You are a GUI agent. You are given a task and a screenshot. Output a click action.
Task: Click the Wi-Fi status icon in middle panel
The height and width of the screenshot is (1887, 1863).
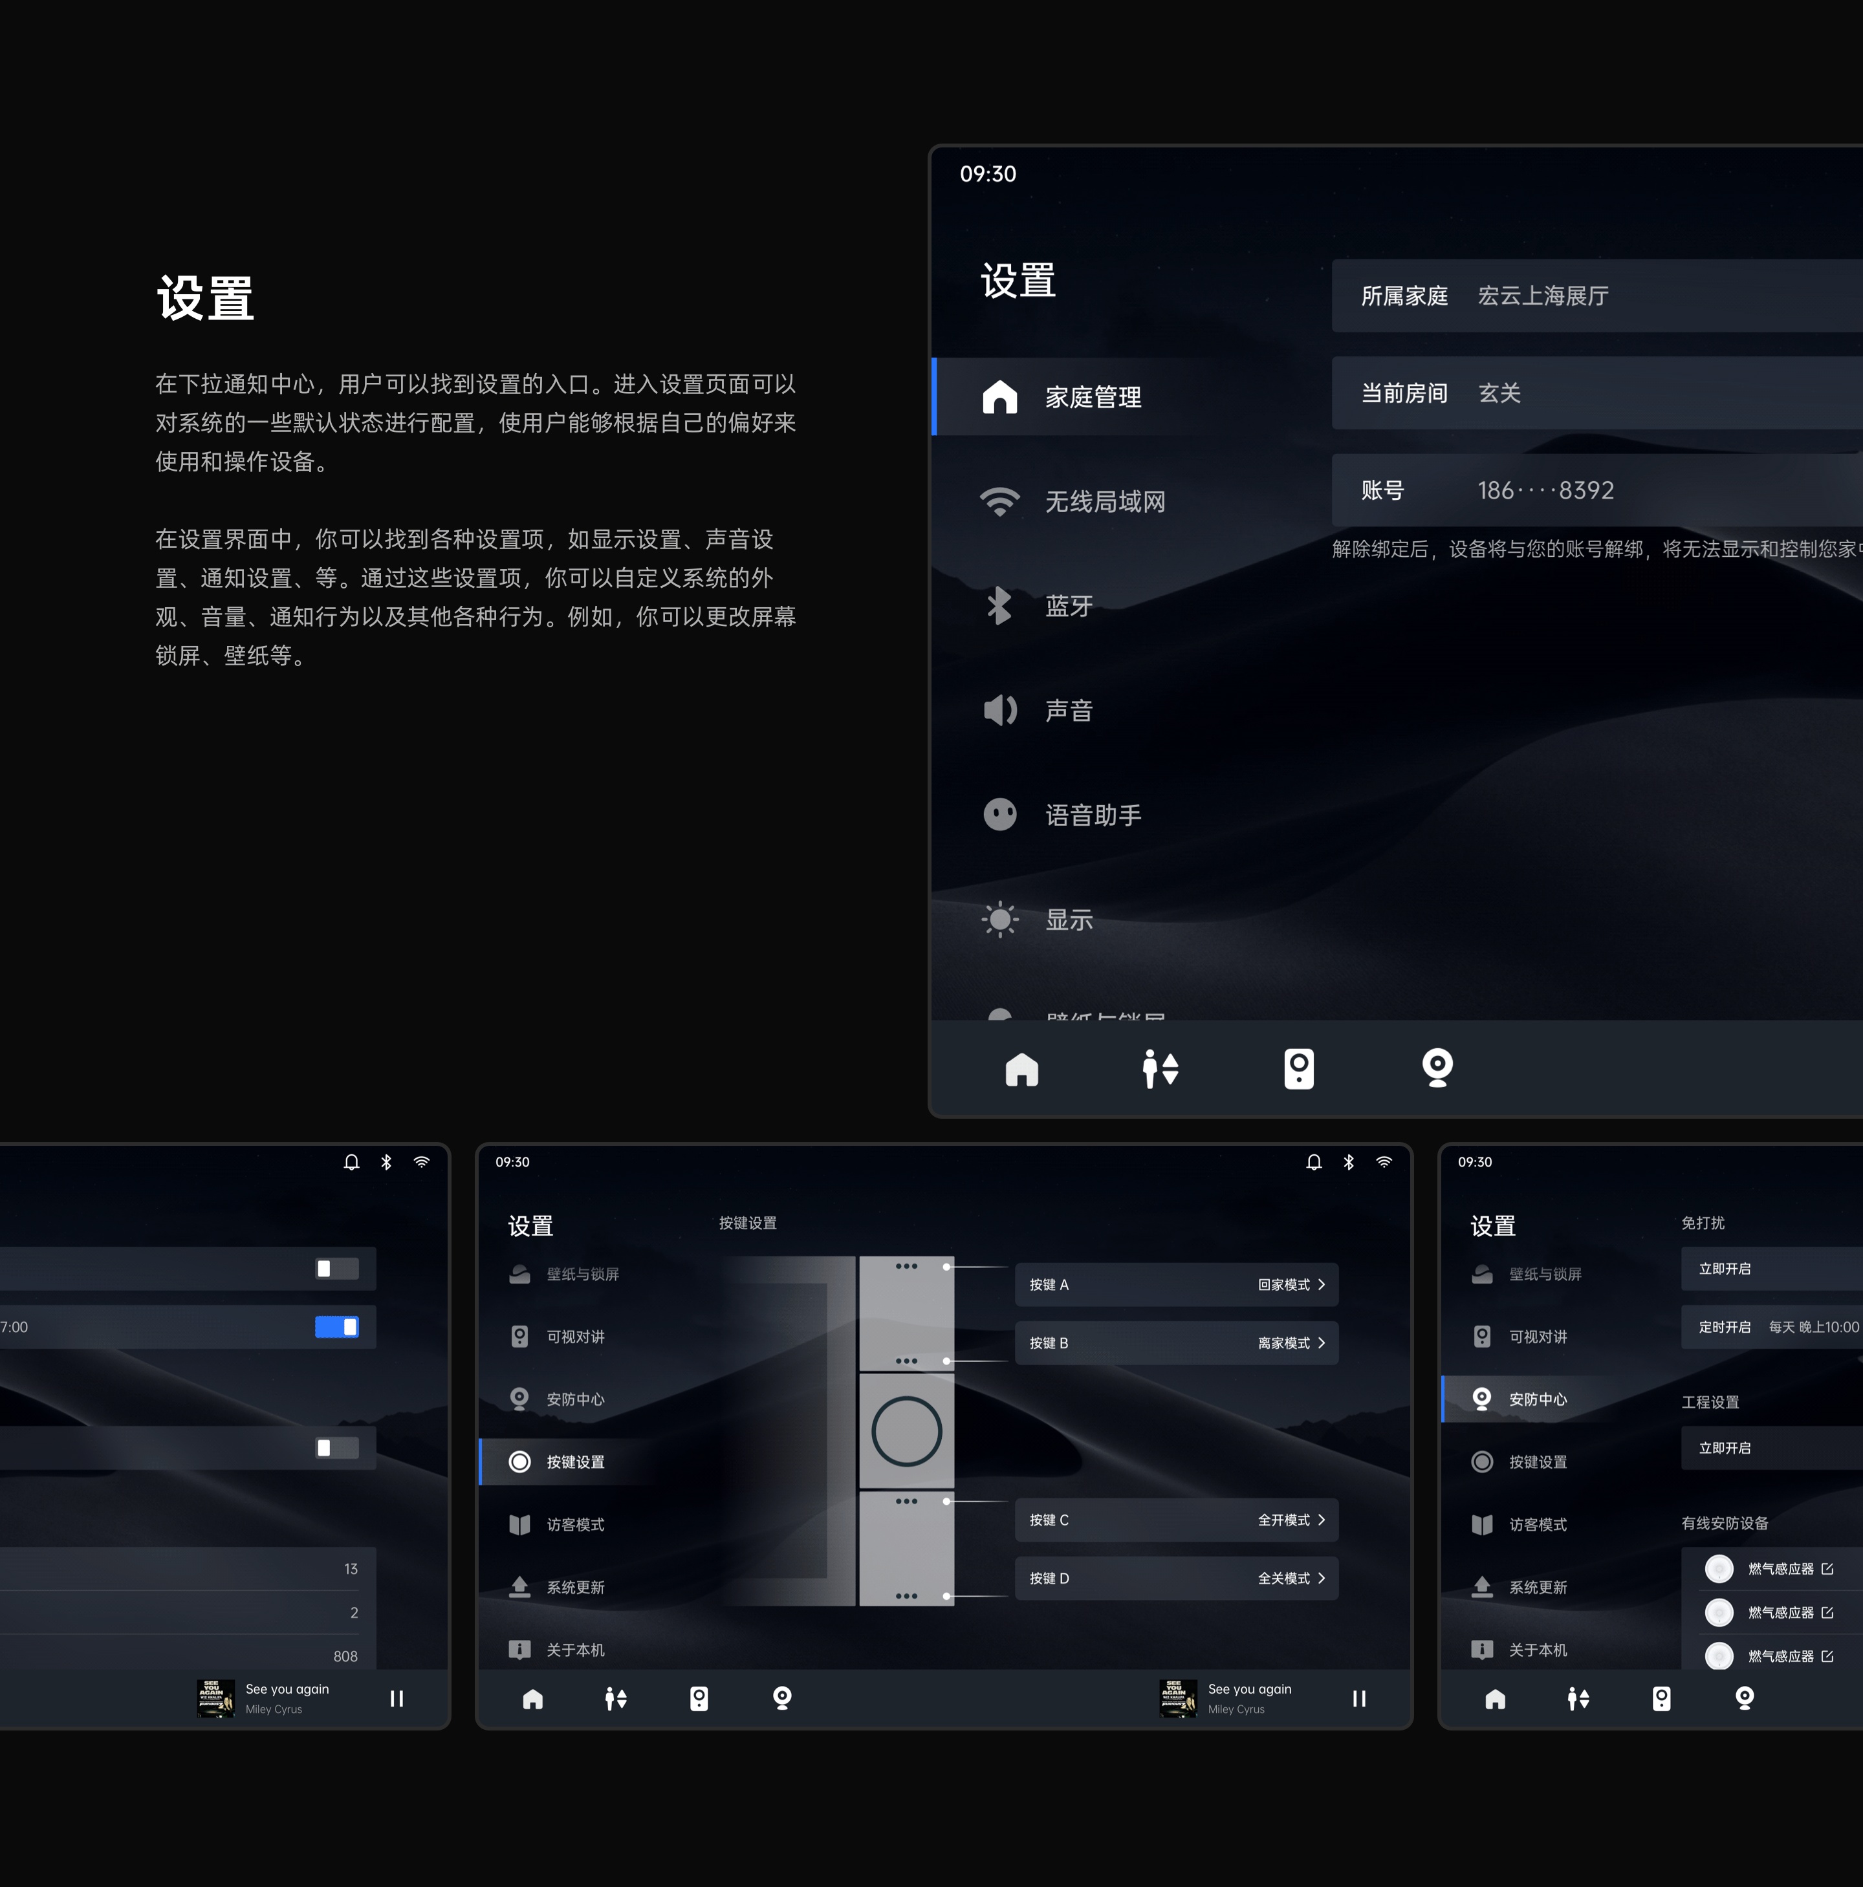pyautogui.click(x=1384, y=1162)
